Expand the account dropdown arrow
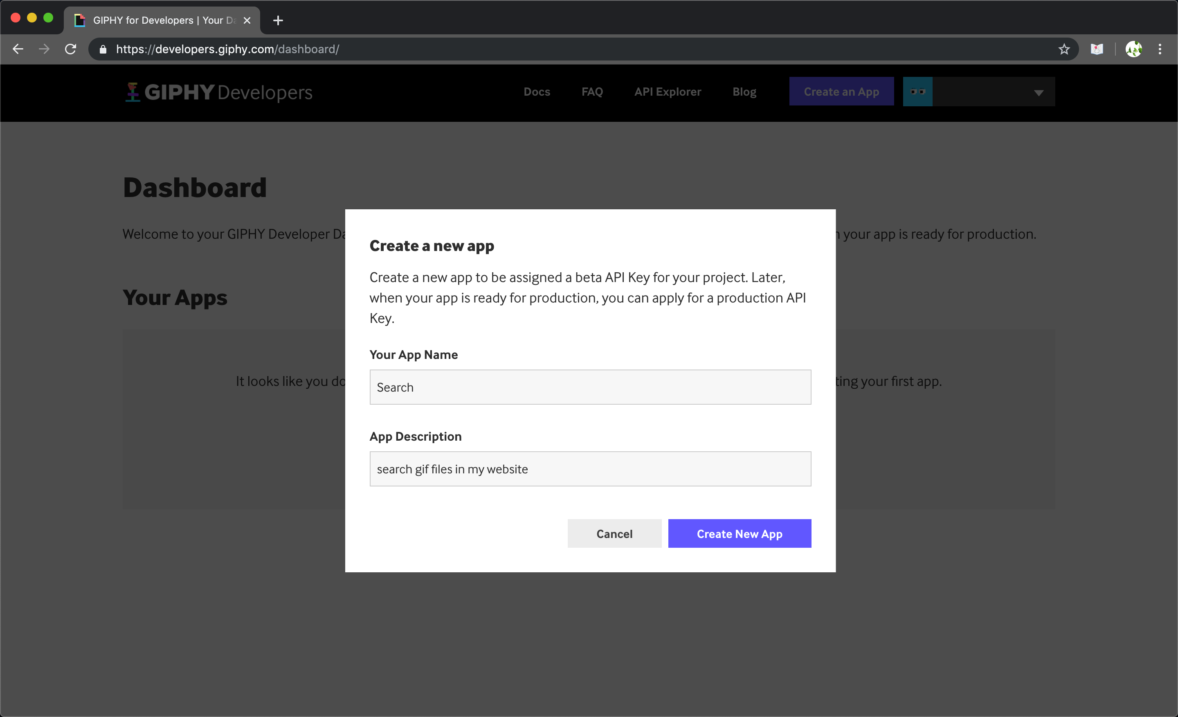This screenshot has width=1178, height=717. [x=1039, y=93]
